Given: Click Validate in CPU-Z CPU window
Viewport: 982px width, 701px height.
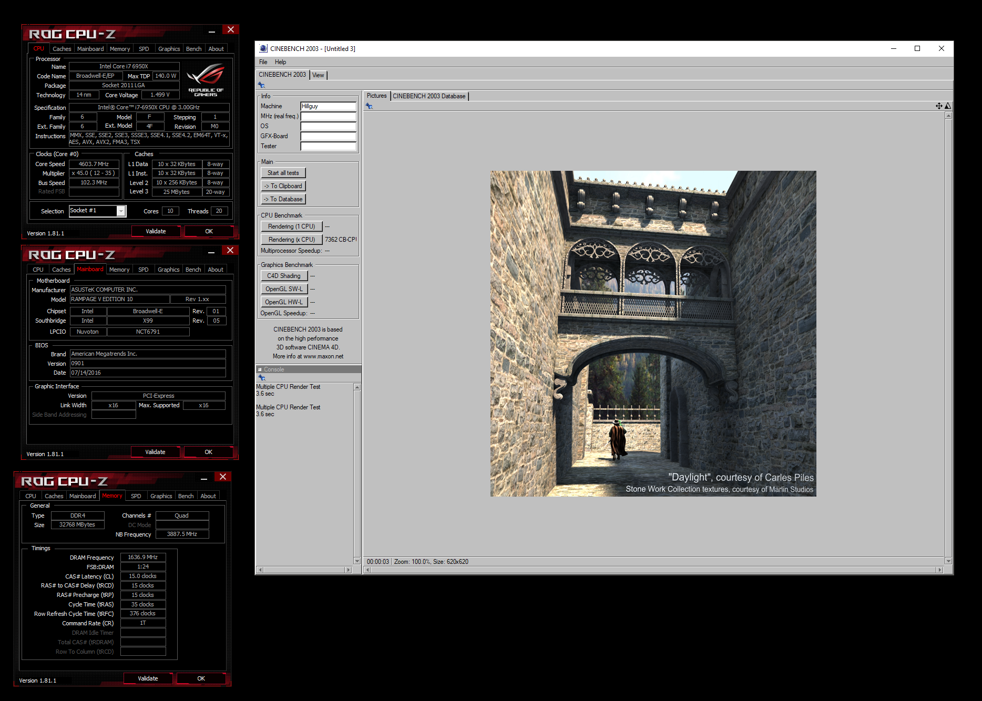Looking at the screenshot, I should [156, 231].
